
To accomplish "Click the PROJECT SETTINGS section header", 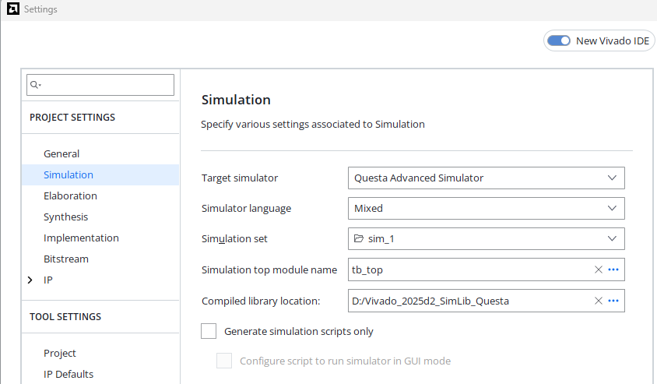I will point(72,118).
